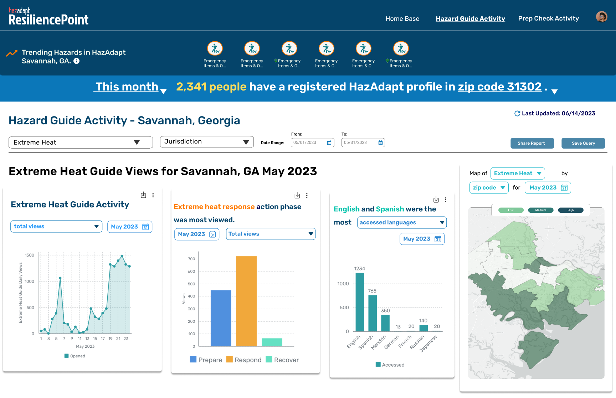Screen dimensions: 616x398
Task: Open the Total views dropdown in action phase card
Action: coord(271,234)
